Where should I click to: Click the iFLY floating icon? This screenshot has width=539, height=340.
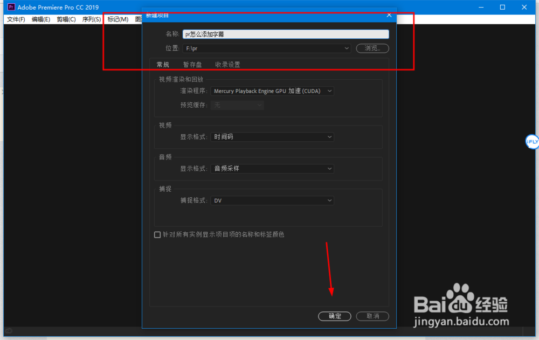coord(532,142)
